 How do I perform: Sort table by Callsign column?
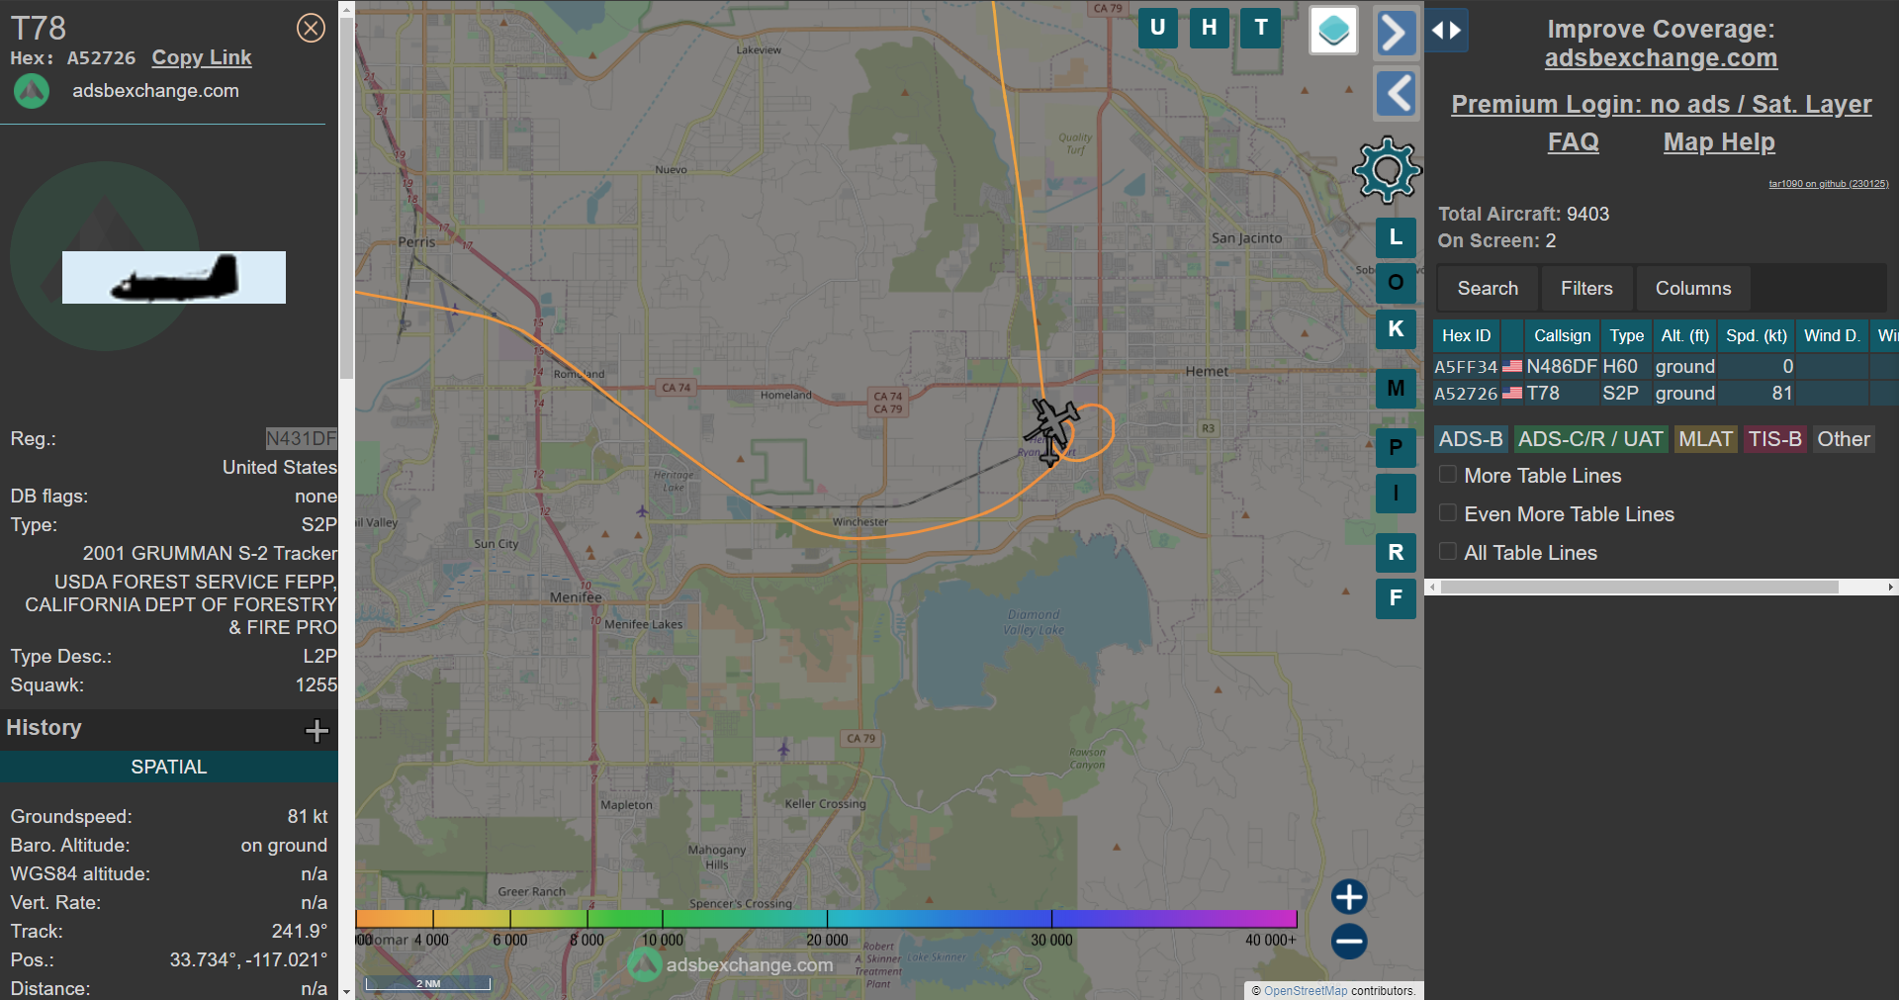pos(1562,336)
